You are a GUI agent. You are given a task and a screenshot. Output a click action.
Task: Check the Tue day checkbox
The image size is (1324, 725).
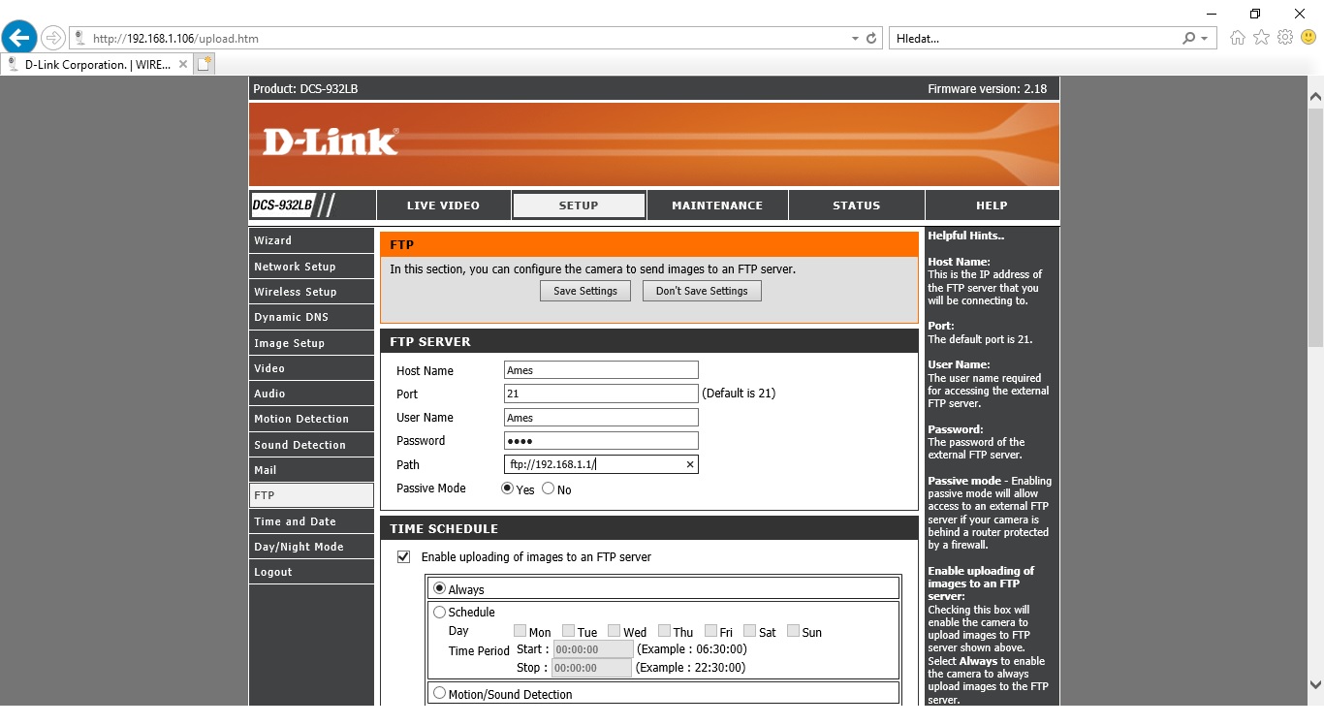click(x=569, y=631)
